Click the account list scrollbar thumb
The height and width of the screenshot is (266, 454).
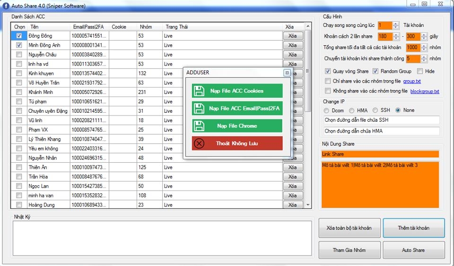click(x=308, y=71)
